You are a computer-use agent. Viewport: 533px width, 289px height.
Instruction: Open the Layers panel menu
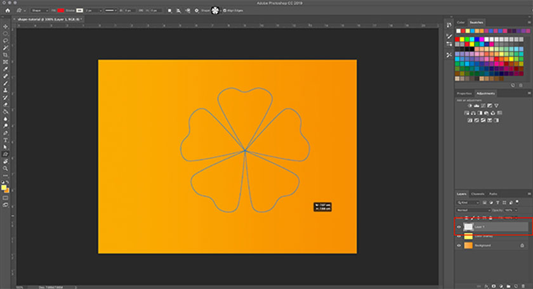[x=529, y=194]
